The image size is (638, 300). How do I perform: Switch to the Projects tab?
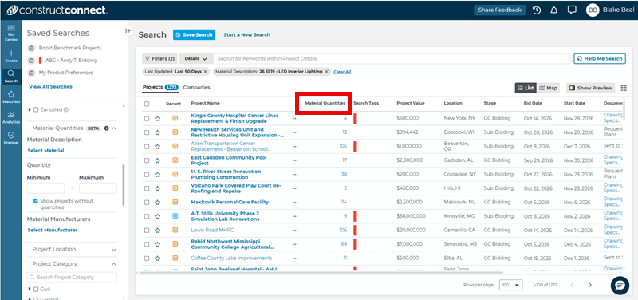coord(160,87)
